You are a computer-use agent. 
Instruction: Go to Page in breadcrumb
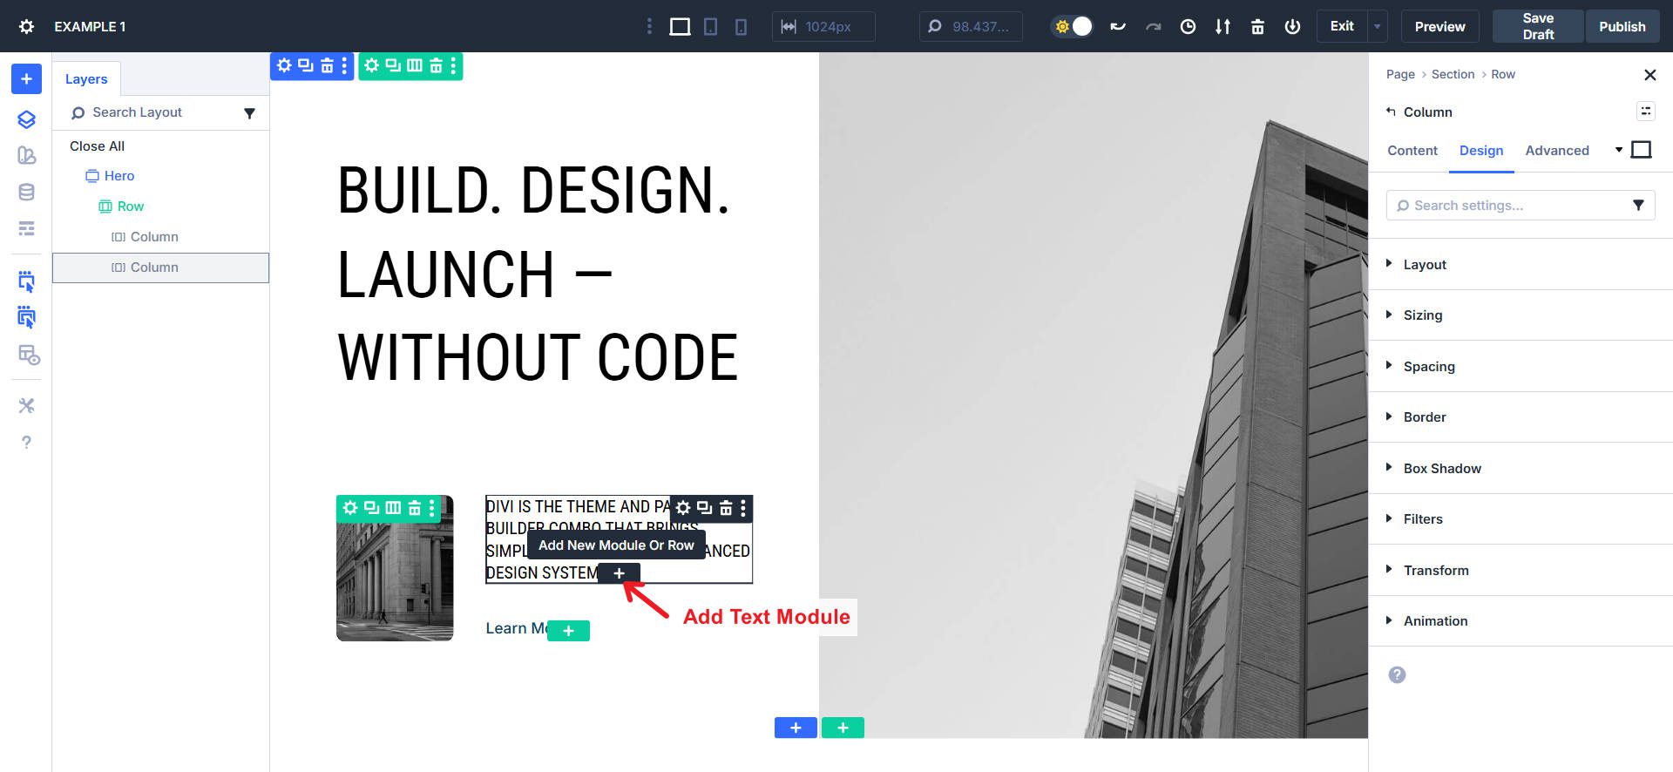1400,74
